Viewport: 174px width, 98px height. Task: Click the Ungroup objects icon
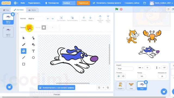pyautogui.click(x=72, y=19)
